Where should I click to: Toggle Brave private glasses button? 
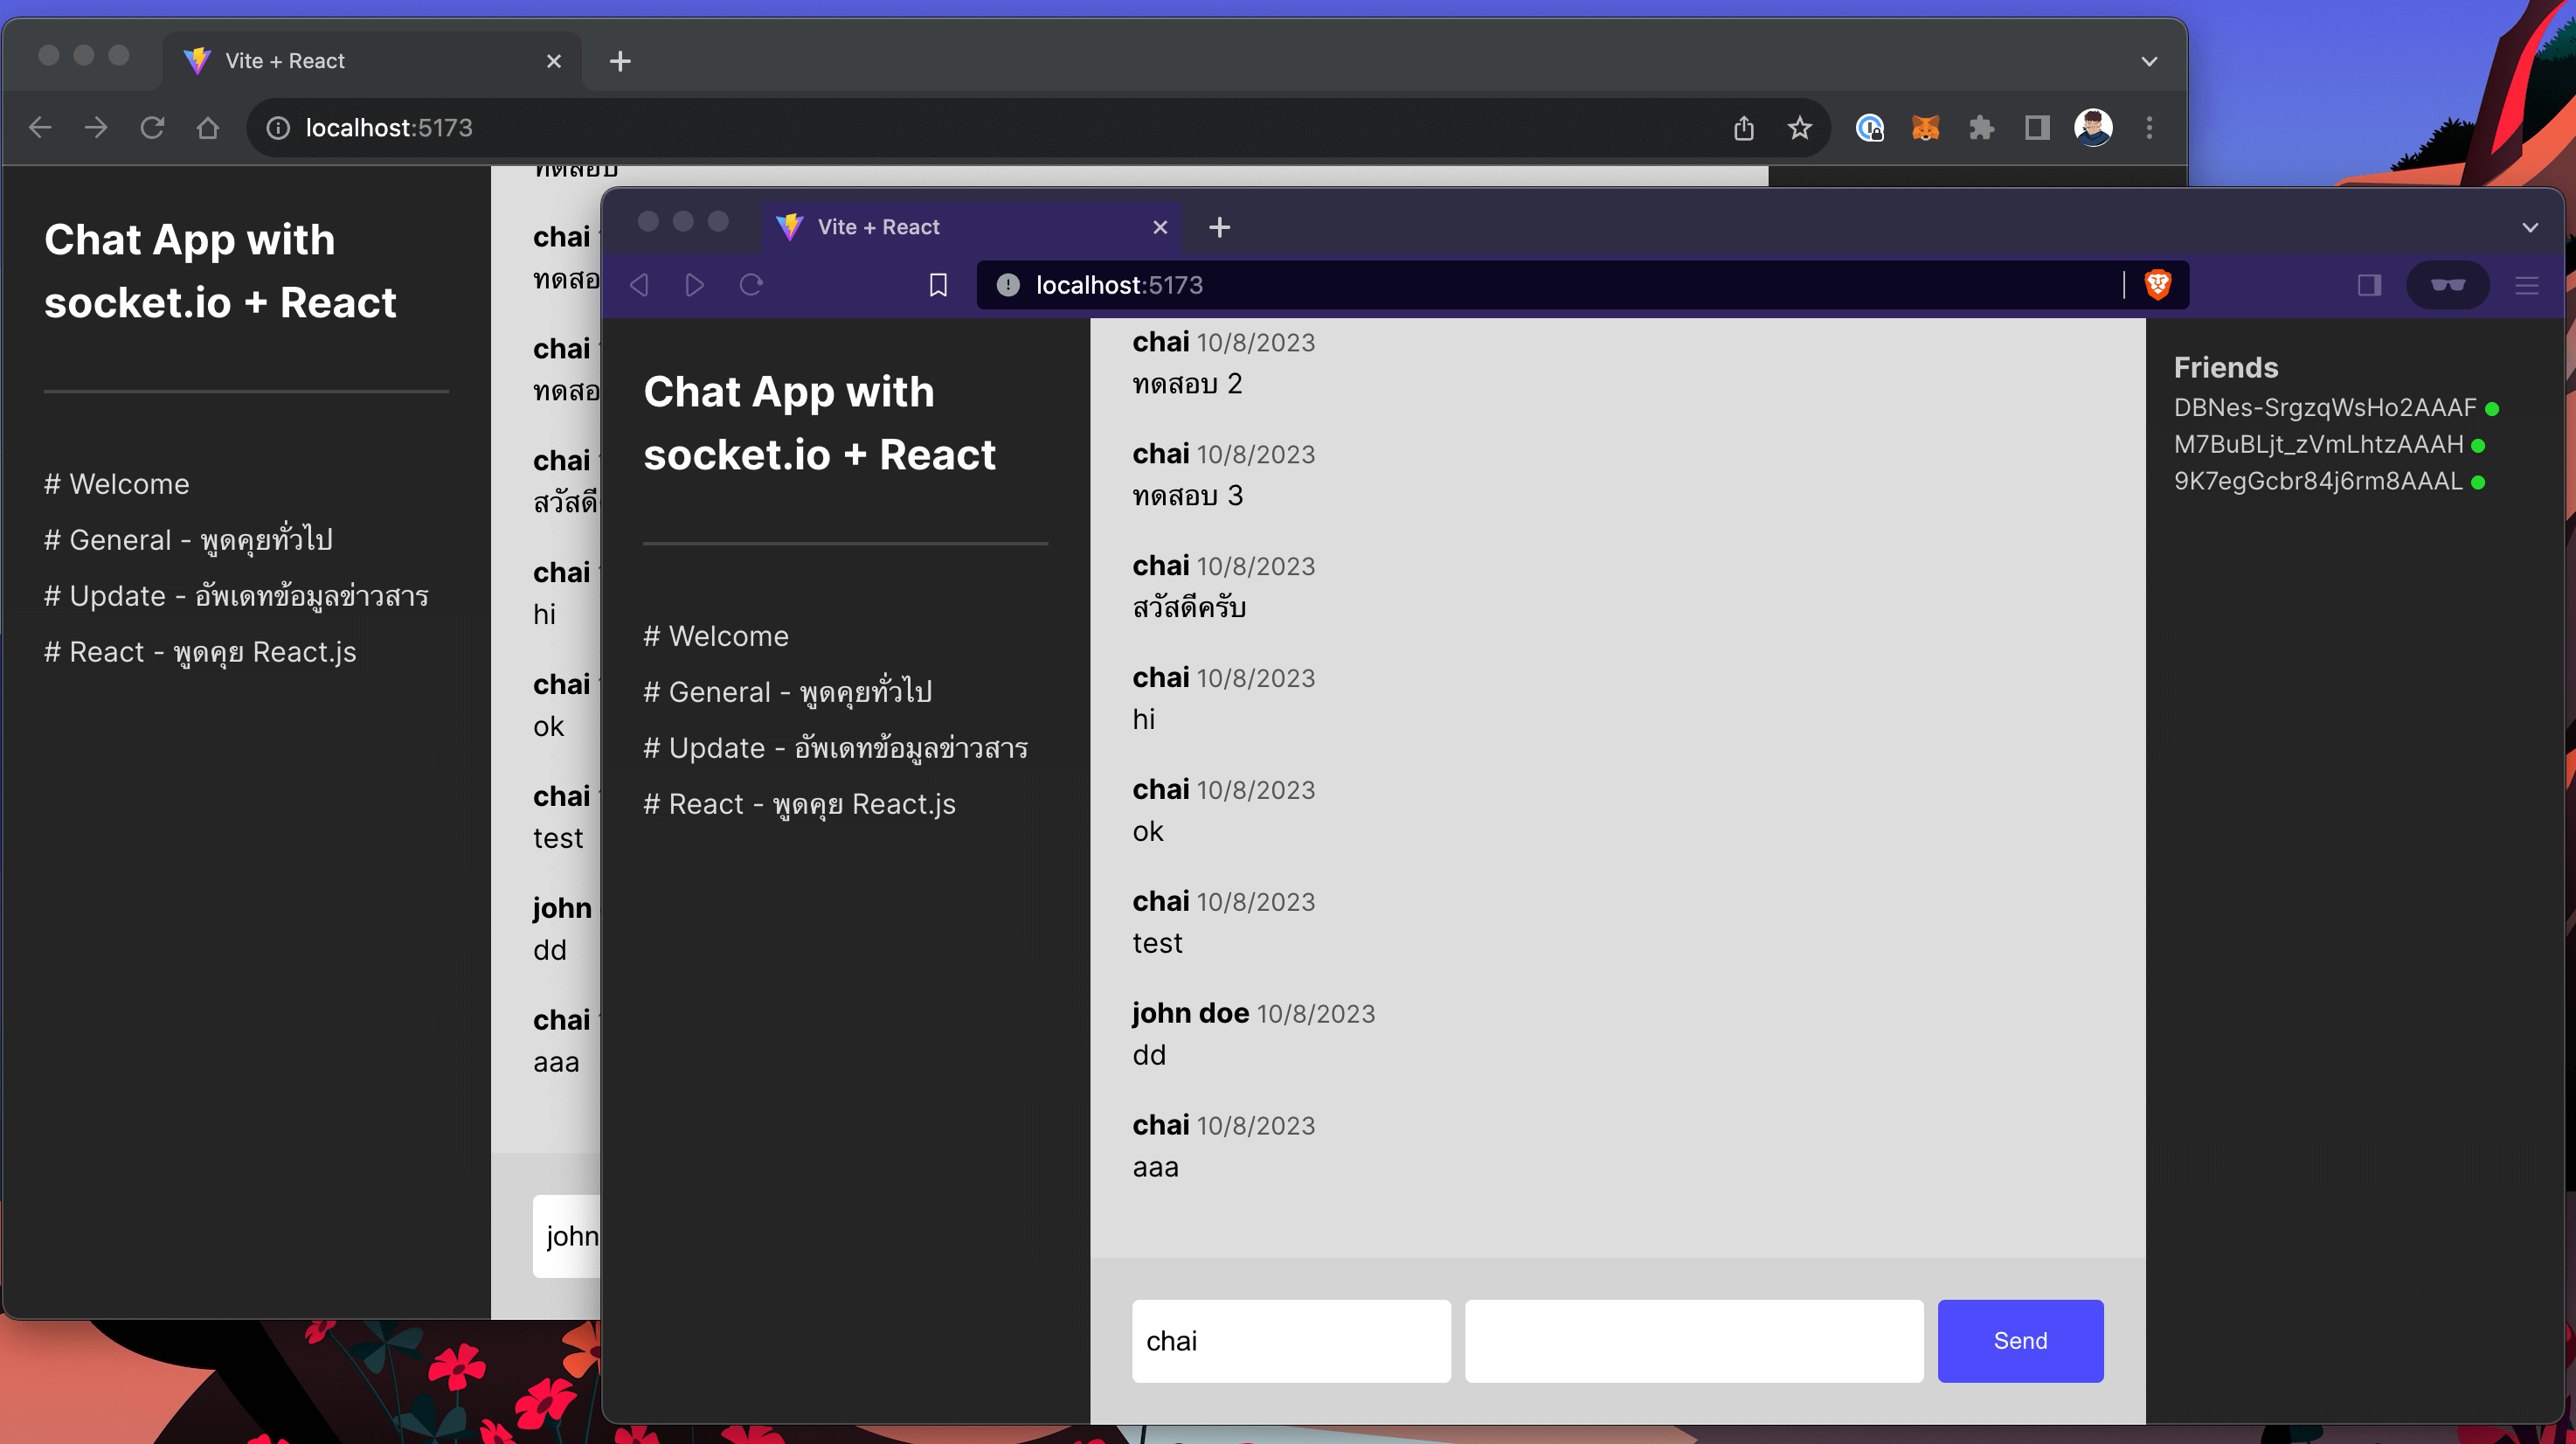coord(2447,285)
